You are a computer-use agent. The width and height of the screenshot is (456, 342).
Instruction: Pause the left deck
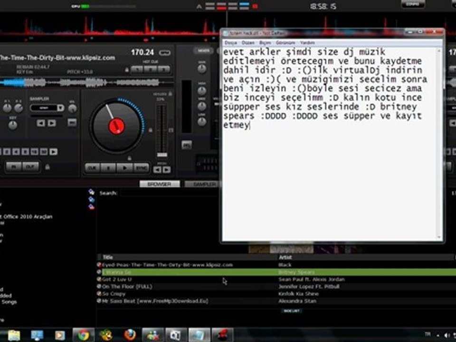coord(108,168)
